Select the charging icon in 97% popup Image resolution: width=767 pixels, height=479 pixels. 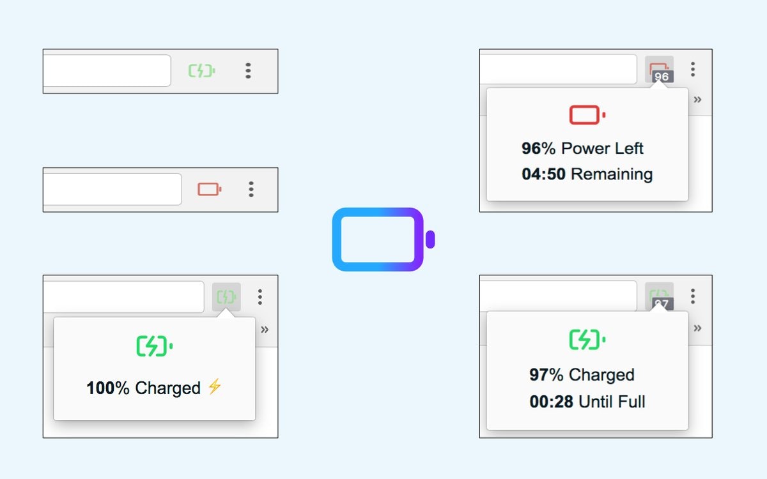(x=585, y=340)
